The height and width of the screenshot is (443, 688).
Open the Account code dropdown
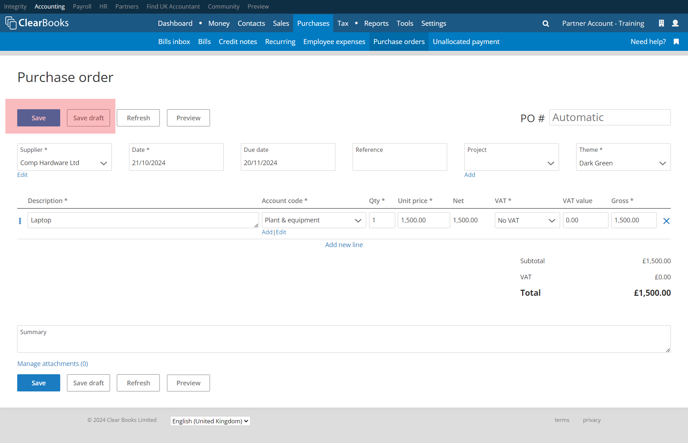click(x=358, y=221)
